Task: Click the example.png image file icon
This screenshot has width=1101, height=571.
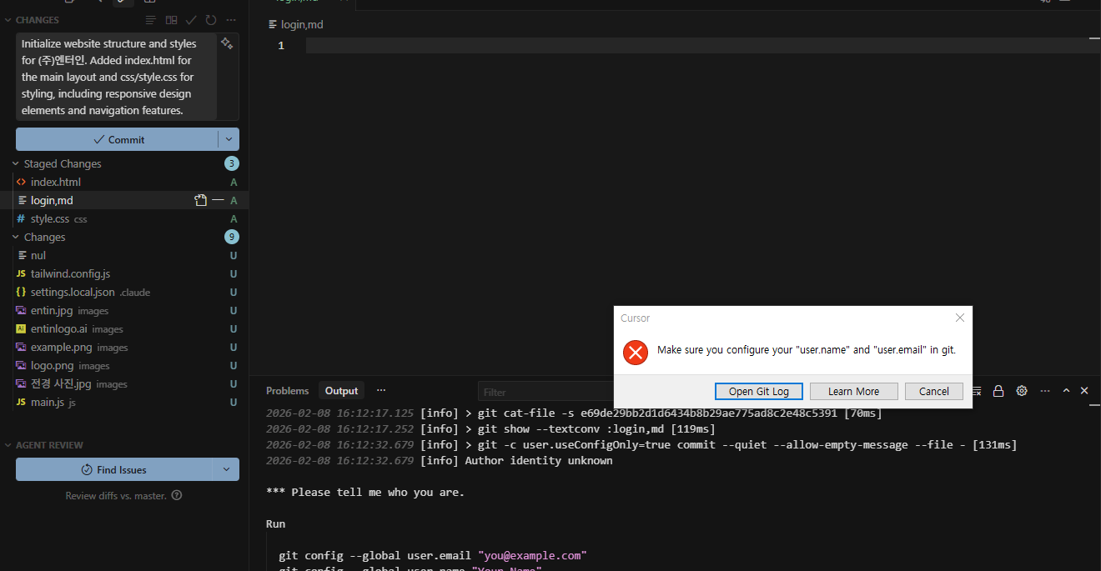Action: tap(21, 347)
